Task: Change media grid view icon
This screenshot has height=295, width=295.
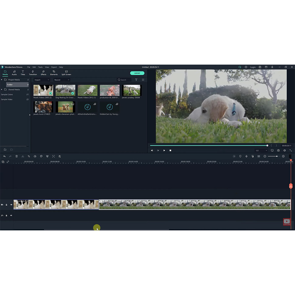Action: (x=143, y=80)
